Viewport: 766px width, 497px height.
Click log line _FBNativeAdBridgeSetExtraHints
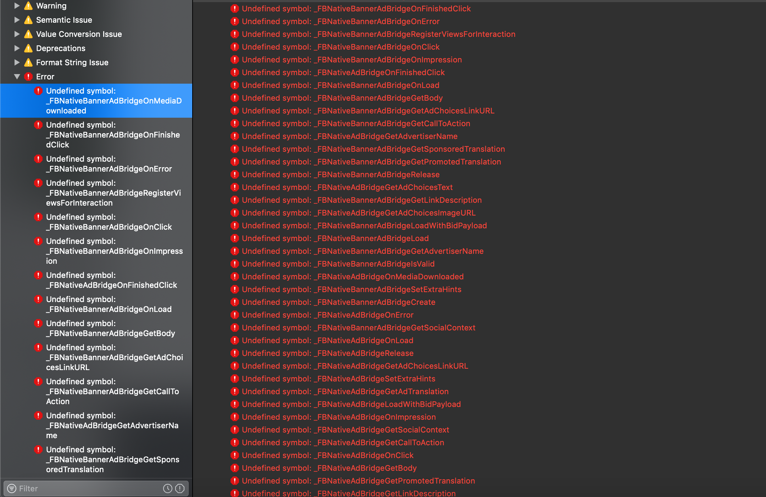pyautogui.click(x=339, y=379)
